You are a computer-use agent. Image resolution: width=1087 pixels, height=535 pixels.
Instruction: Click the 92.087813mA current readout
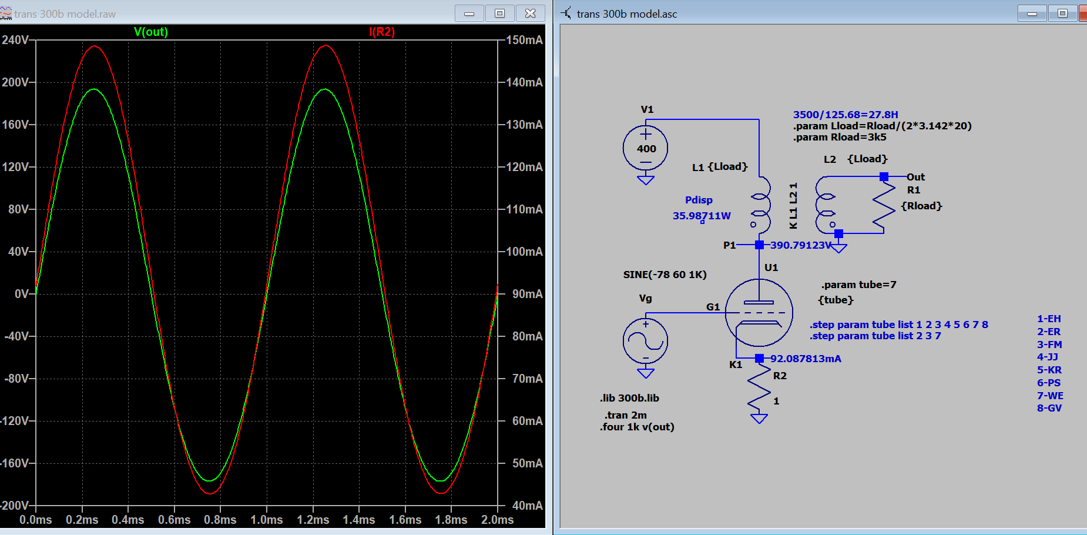click(806, 359)
